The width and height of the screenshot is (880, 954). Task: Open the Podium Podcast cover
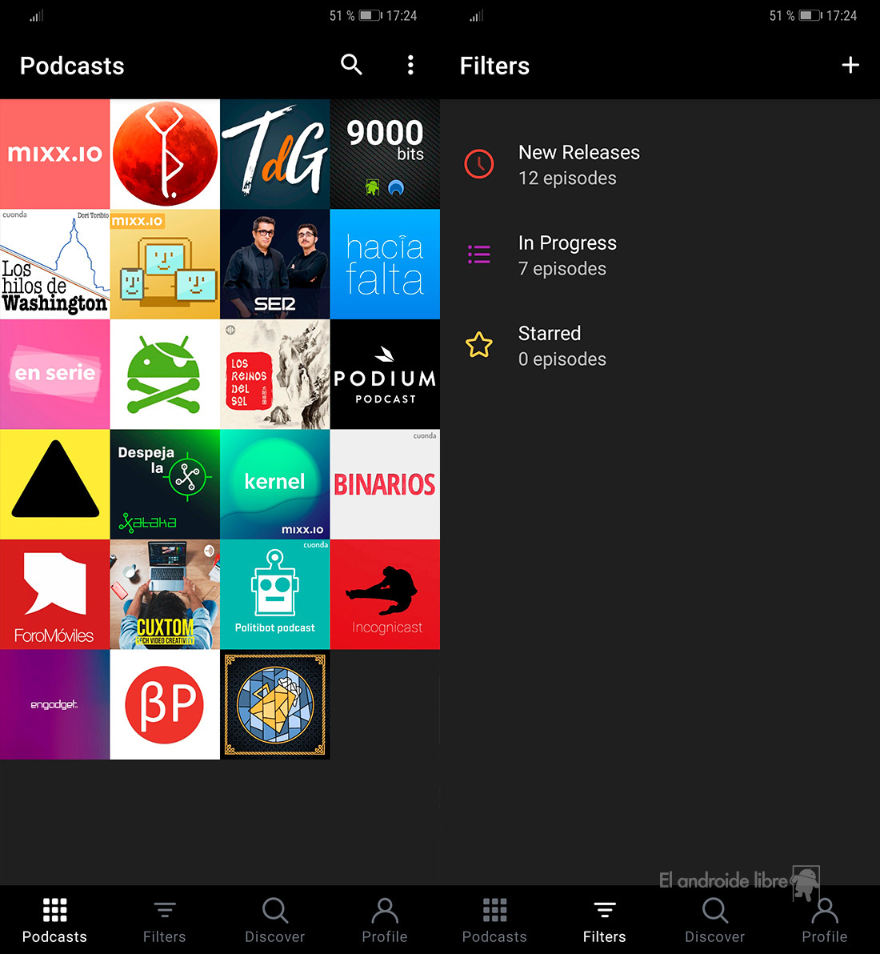click(x=385, y=375)
